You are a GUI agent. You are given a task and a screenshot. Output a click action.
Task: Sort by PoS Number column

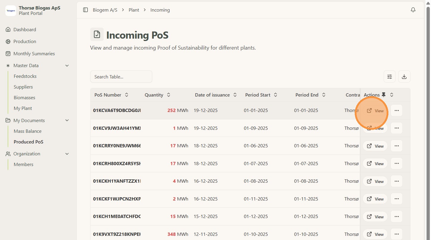126,95
